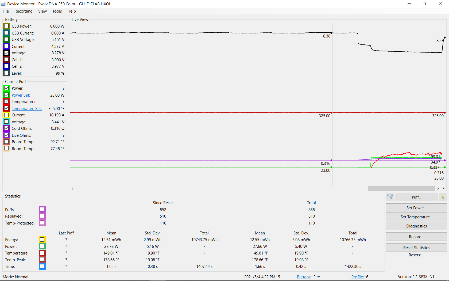The height and width of the screenshot is (281, 449).
Task: Click the Device Monitor app icon in title bar
Action: [3, 4]
